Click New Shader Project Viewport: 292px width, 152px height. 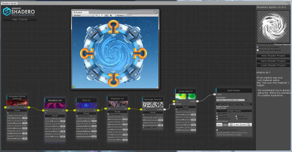coord(273,56)
